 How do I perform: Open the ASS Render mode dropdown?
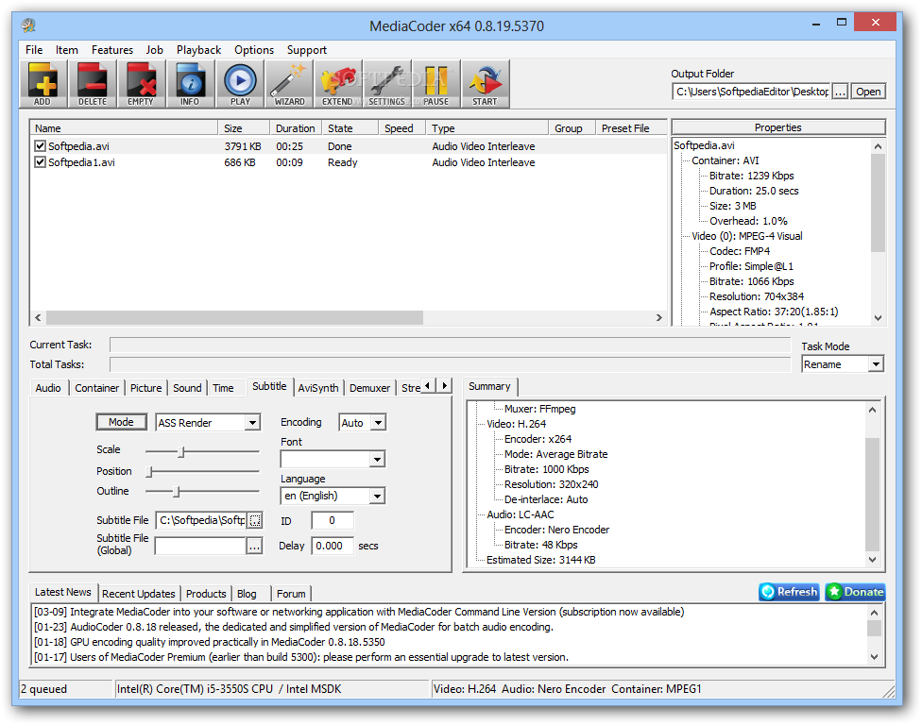point(252,422)
